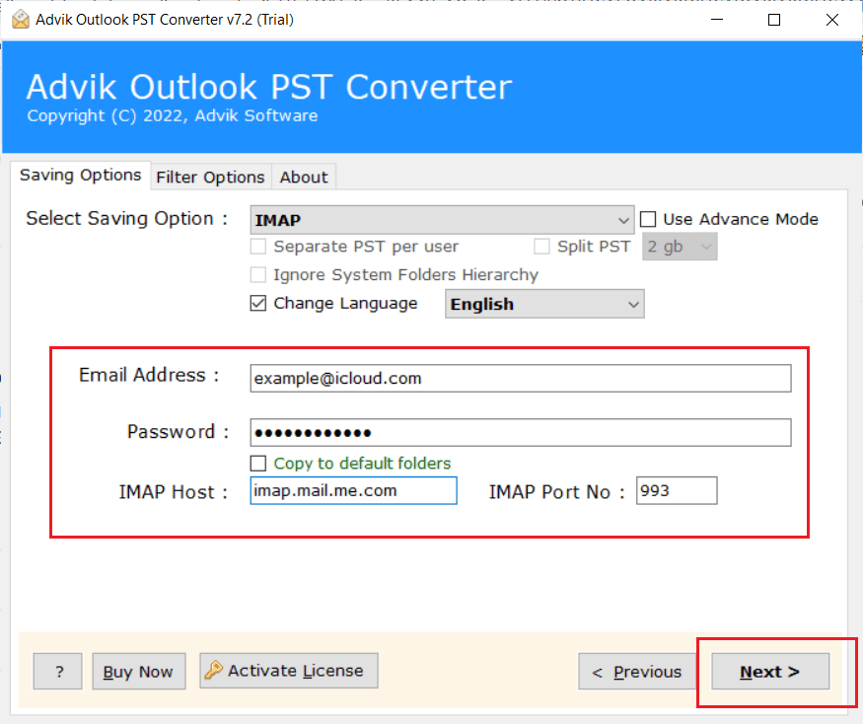Click the question mark help button
The width and height of the screenshot is (863, 724).
(58, 671)
